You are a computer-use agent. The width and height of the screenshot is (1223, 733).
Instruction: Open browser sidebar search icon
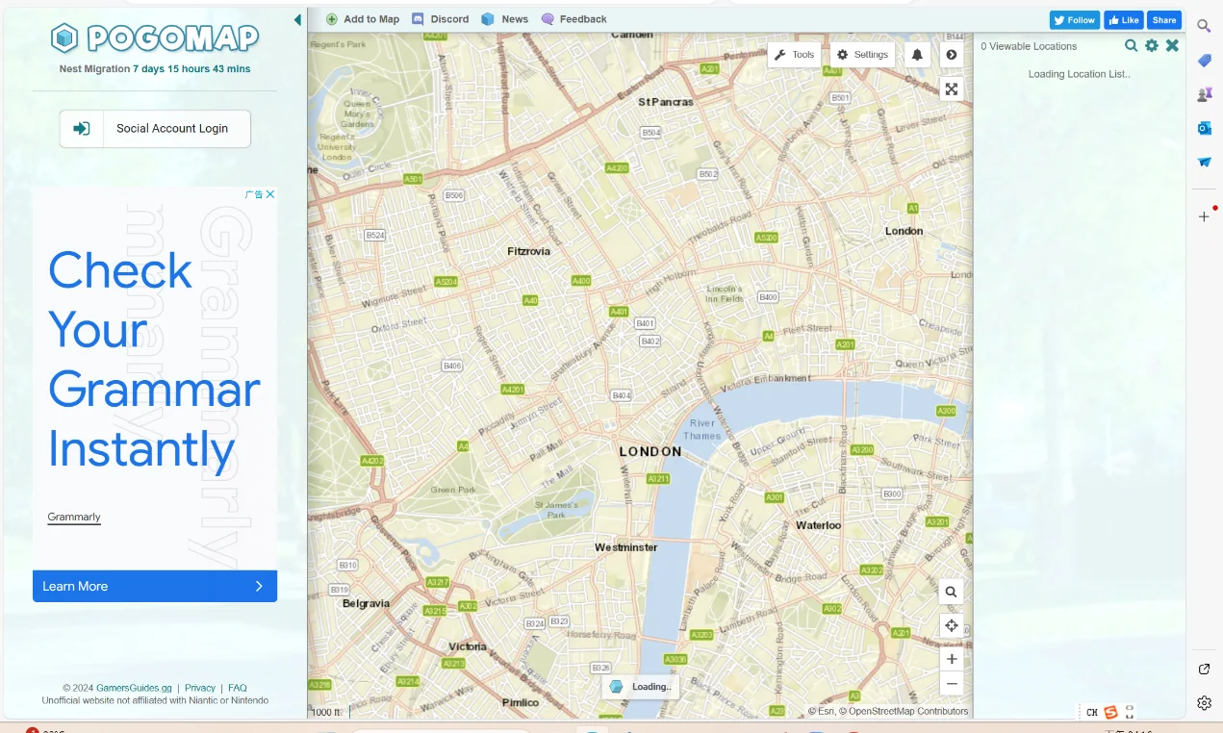[x=1204, y=26]
